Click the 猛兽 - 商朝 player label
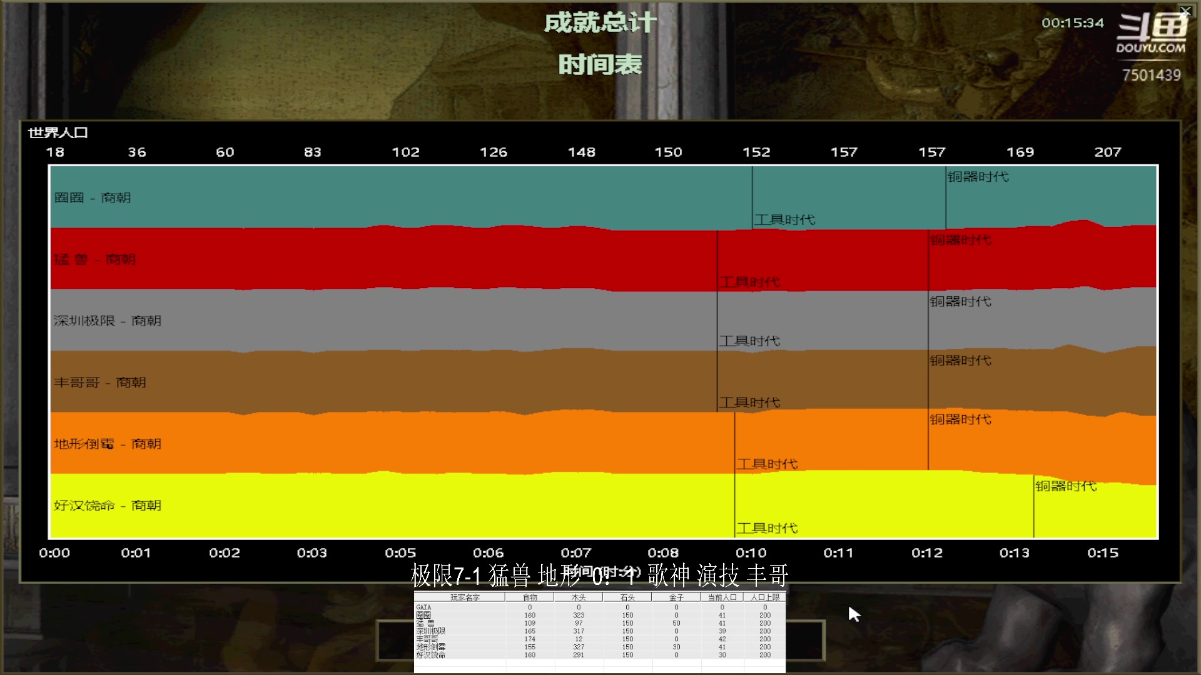The width and height of the screenshot is (1201, 675). click(94, 259)
